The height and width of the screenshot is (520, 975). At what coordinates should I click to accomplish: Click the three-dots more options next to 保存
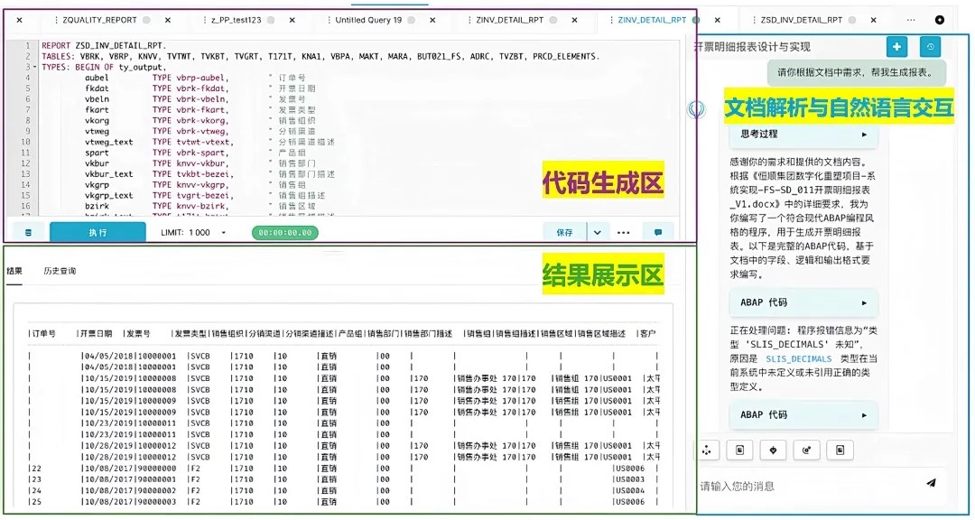coord(623,232)
